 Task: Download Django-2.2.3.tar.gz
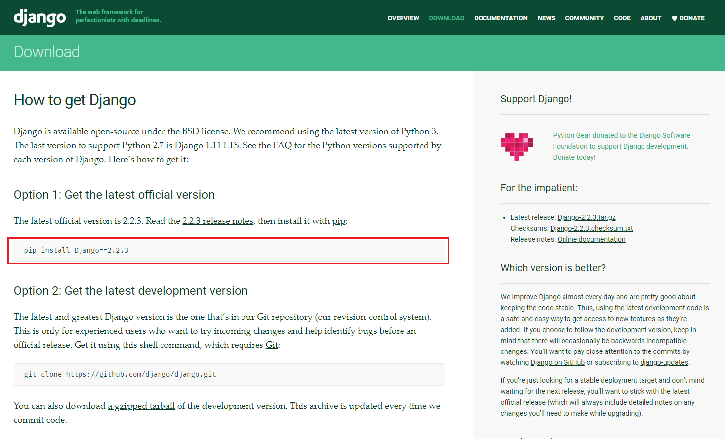pyautogui.click(x=586, y=217)
